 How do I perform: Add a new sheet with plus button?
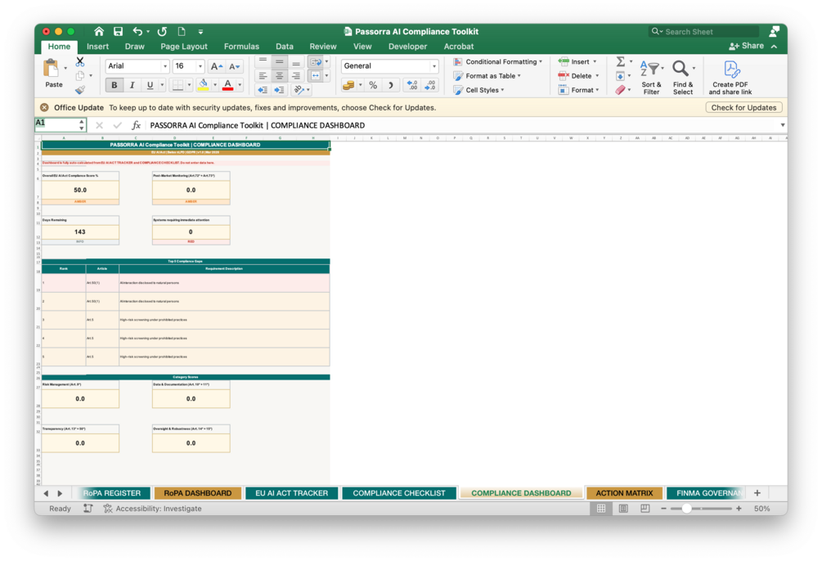[757, 493]
